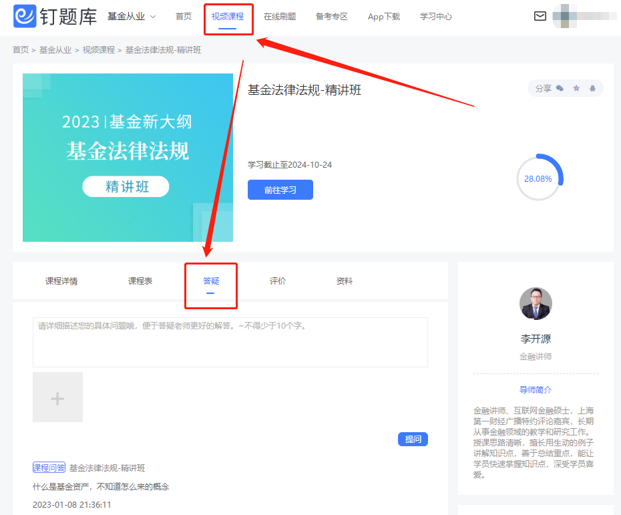Viewport: 621px width, 515px height.
Task: Click the course title 基金法律法规-精讲班 heading
Action: point(304,90)
